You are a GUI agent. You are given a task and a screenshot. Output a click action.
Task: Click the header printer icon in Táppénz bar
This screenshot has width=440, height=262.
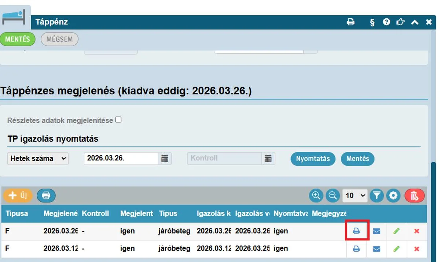351,22
